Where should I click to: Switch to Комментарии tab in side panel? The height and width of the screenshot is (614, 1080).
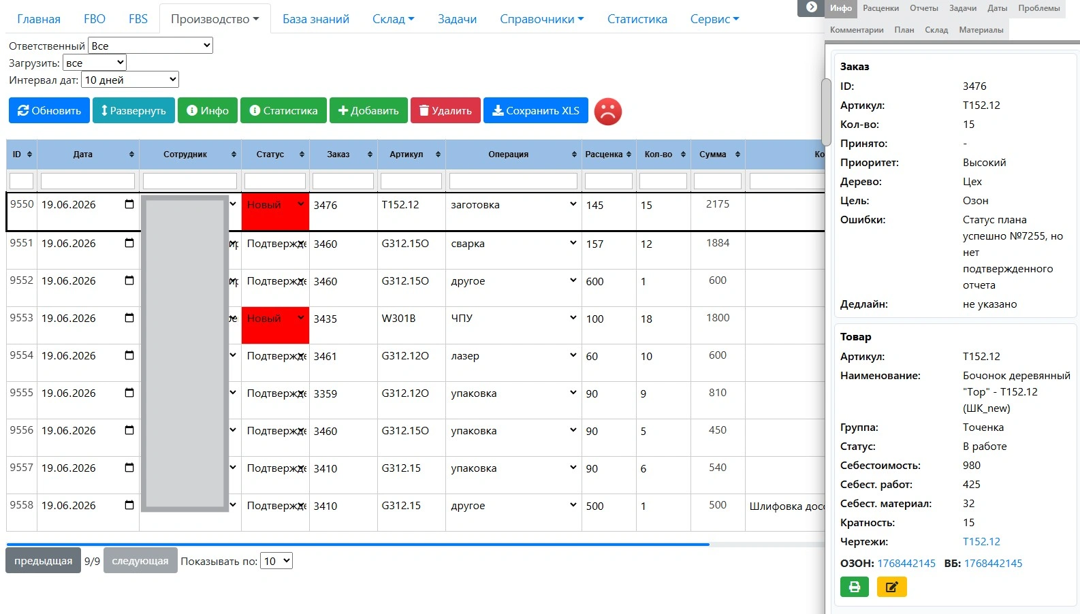point(857,30)
